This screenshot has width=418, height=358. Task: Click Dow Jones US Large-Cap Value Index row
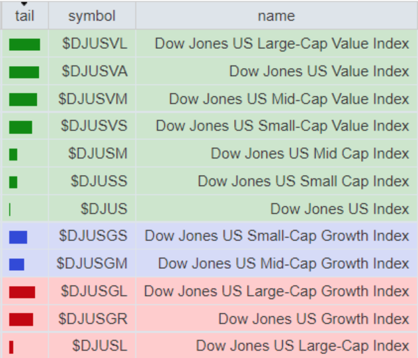tap(282, 44)
